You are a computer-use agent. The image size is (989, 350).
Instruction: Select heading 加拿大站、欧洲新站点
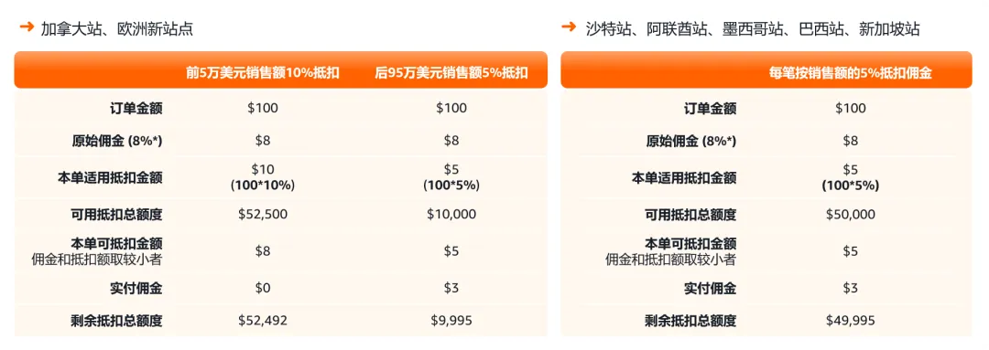(116, 27)
